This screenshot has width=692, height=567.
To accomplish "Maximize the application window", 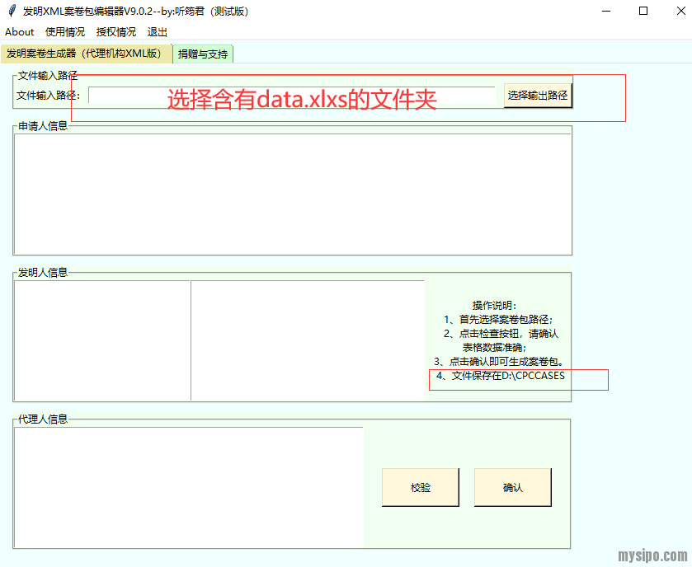I will pos(643,11).
